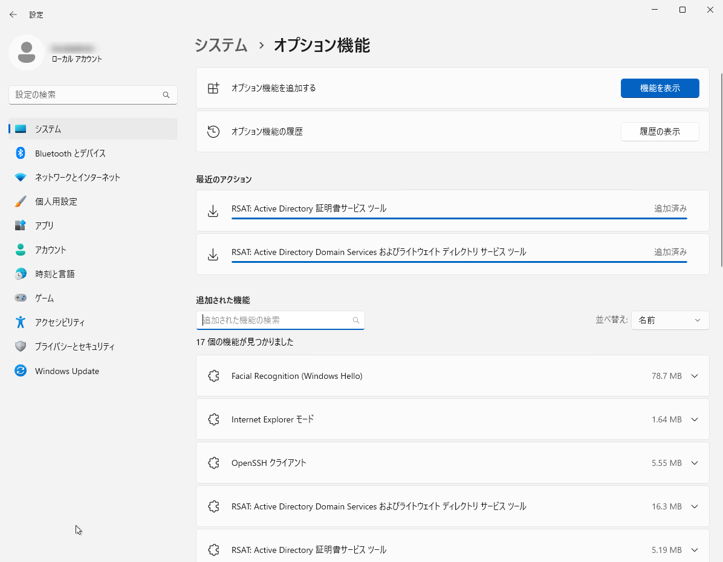The image size is (723, 562).
Task: Click the ローカル アカウント label
Action: tap(77, 59)
